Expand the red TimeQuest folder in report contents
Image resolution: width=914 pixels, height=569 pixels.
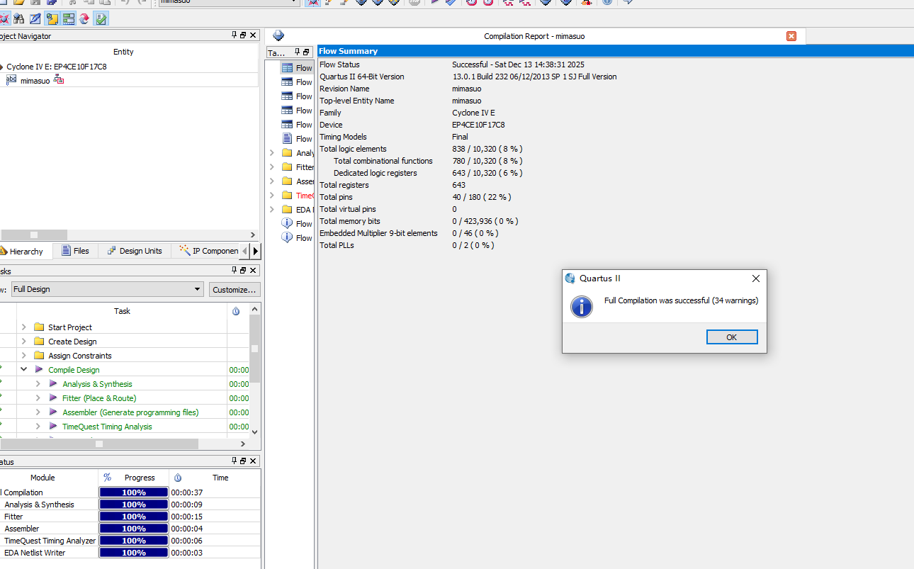click(x=272, y=196)
